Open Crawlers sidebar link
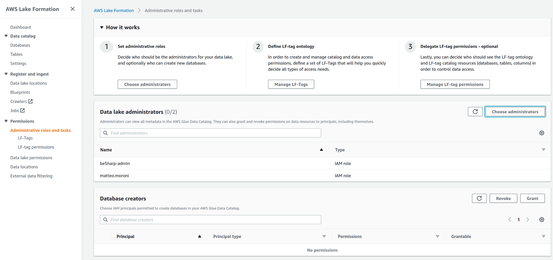This screenshot has width=553, height=260. tap(19, 101)
